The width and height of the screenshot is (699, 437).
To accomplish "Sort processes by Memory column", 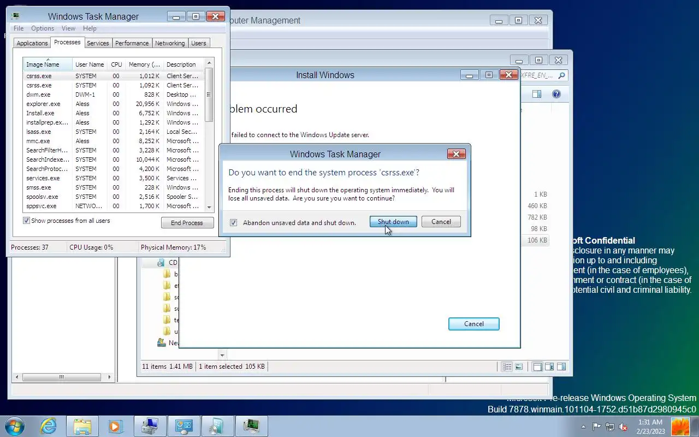I will tap(144, 64).
